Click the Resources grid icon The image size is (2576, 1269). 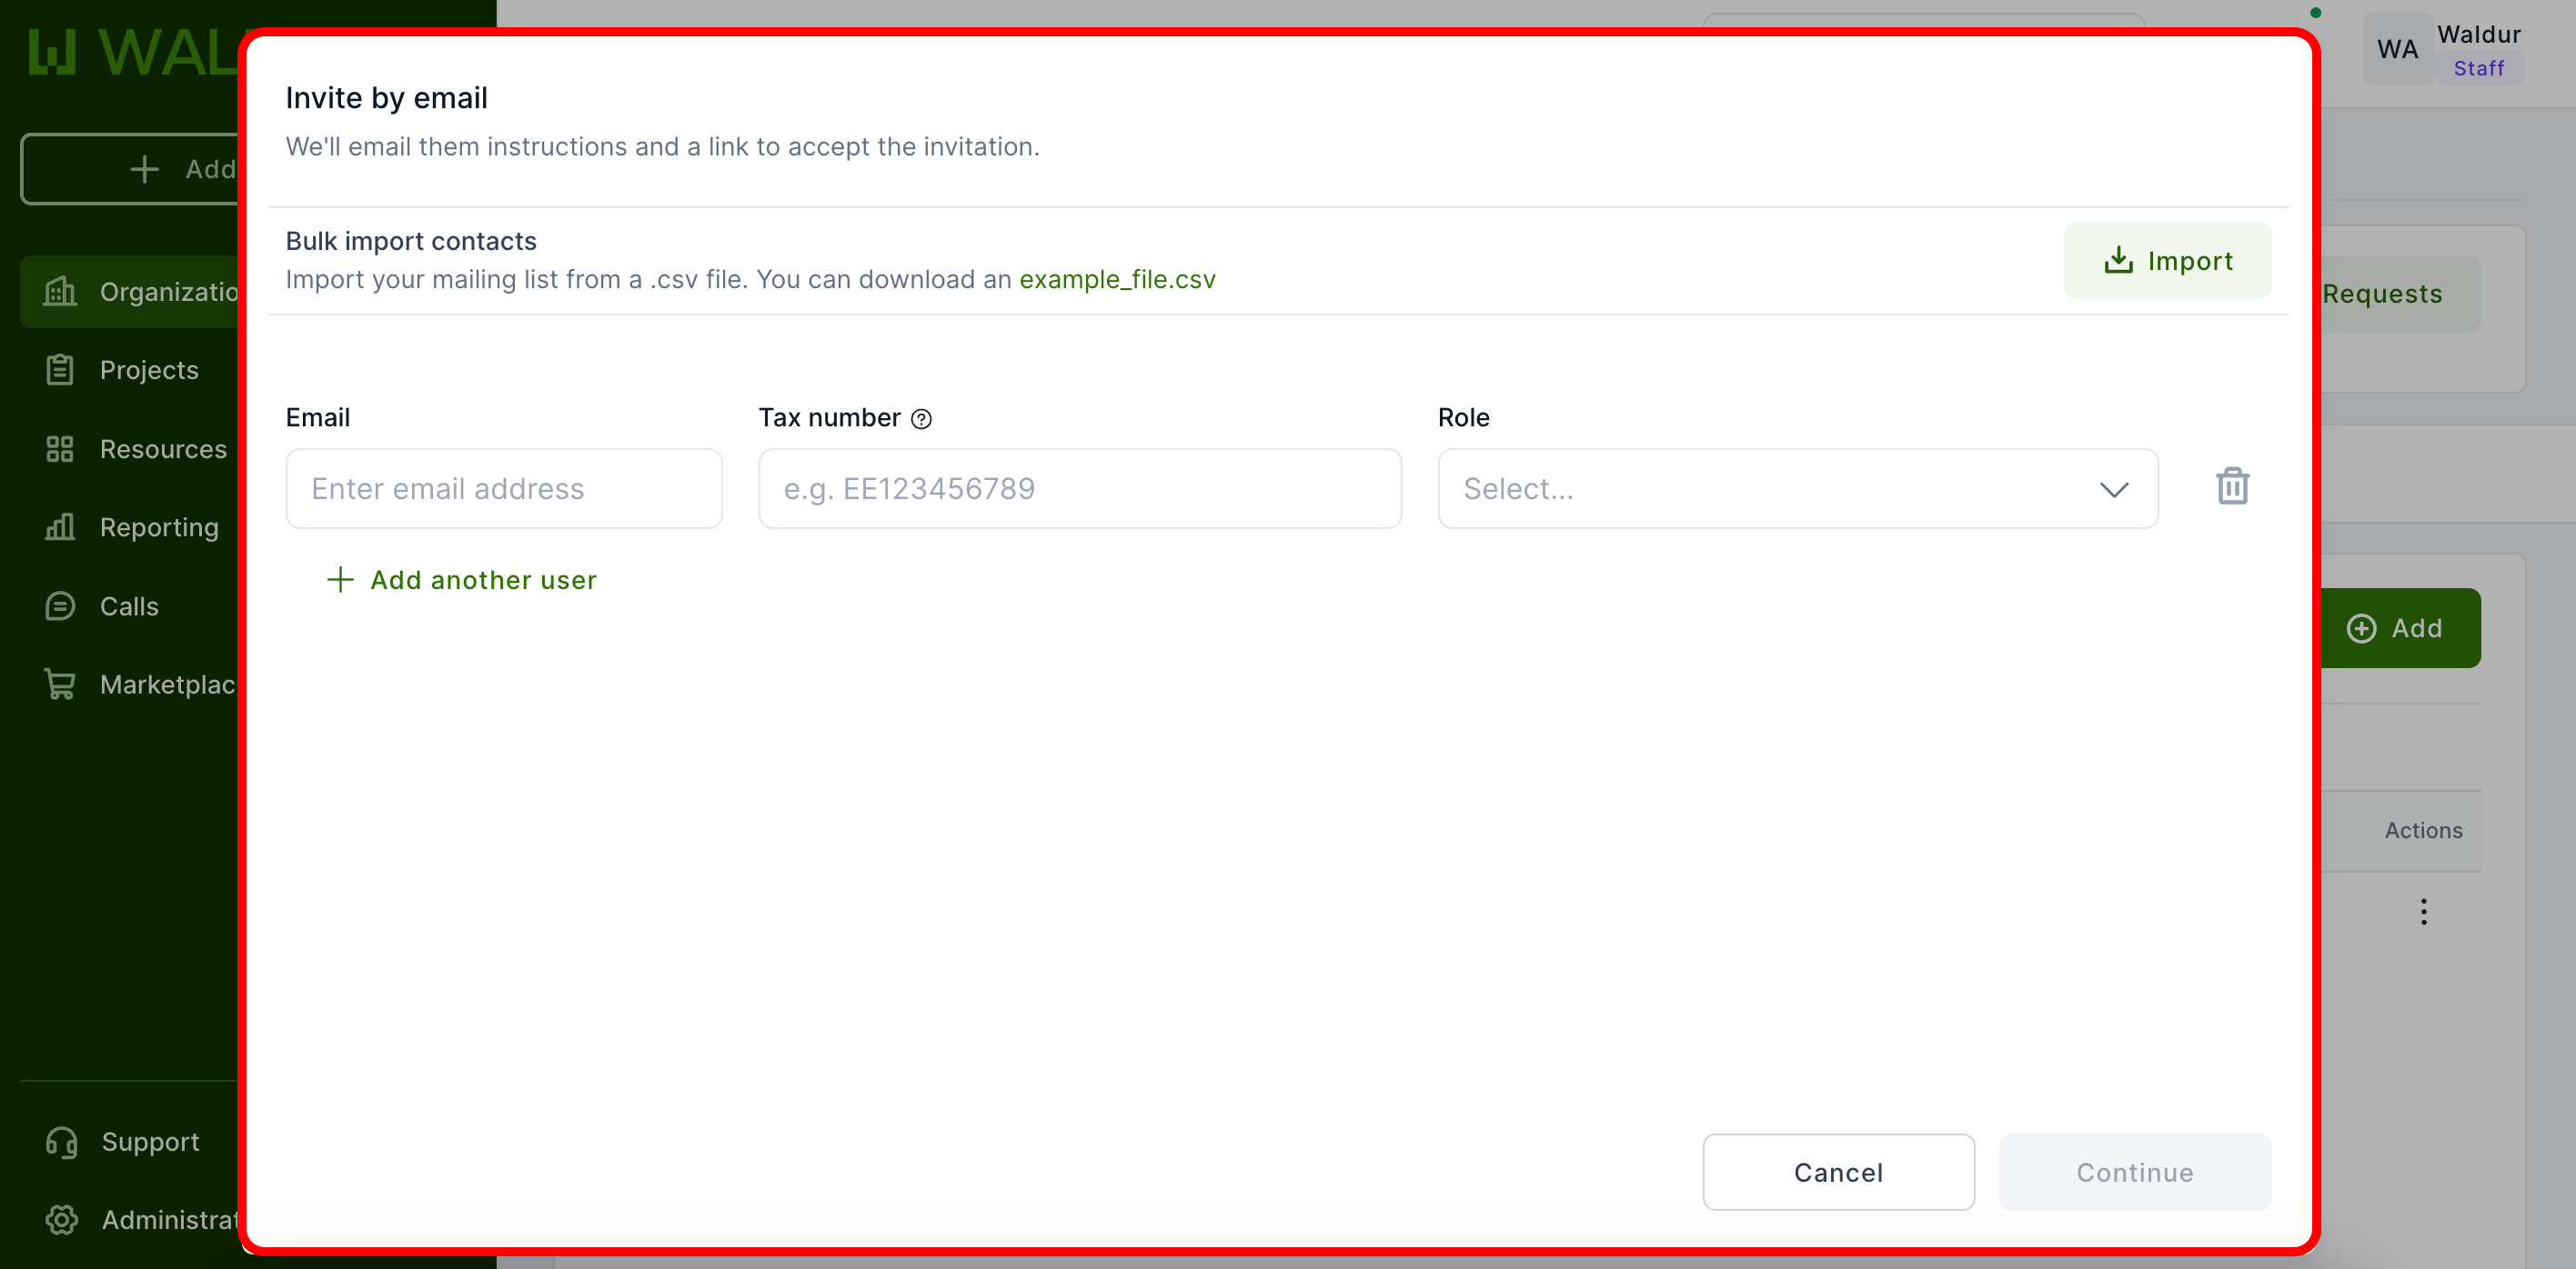(60, 449)
